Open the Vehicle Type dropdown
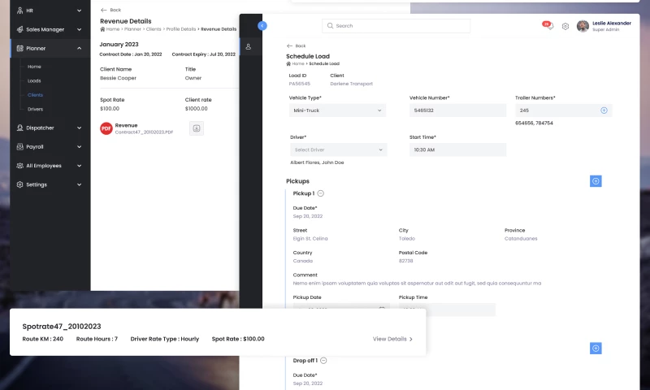The width and height of the screenshot is (650, 390). coord(338,110)
